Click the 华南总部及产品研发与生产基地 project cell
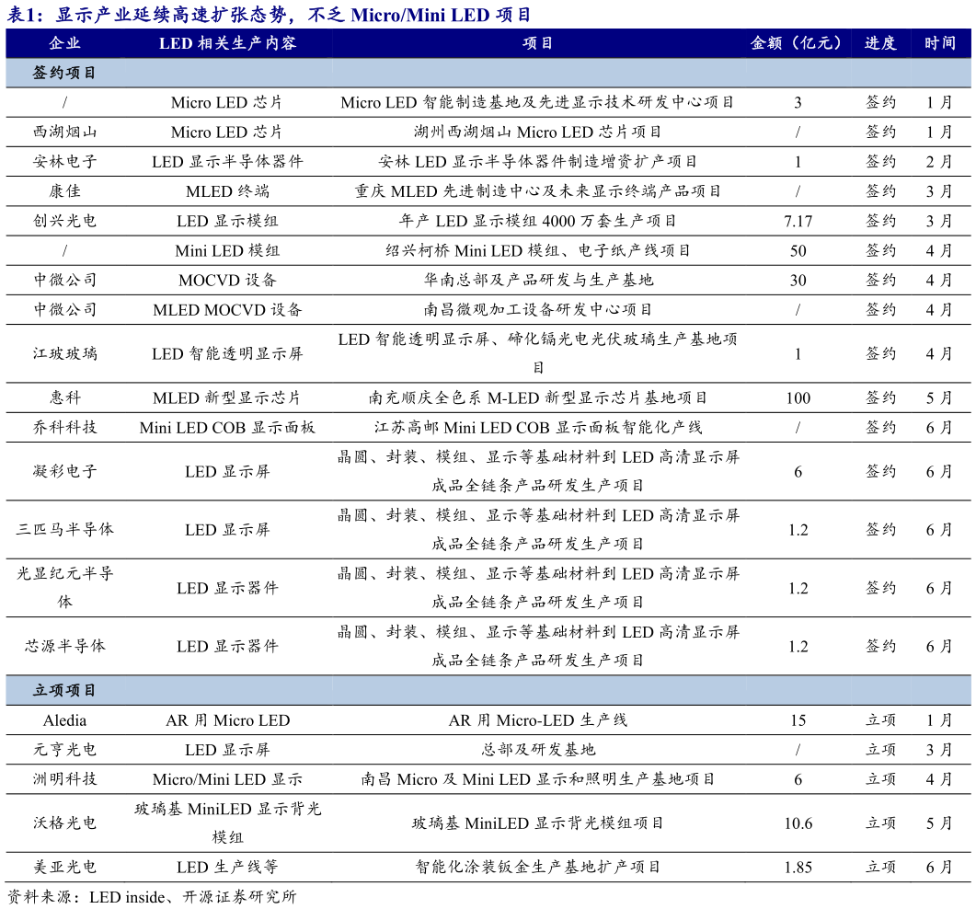Image resolution: width=976 pixels, height=909 pixels. (537, 281)
